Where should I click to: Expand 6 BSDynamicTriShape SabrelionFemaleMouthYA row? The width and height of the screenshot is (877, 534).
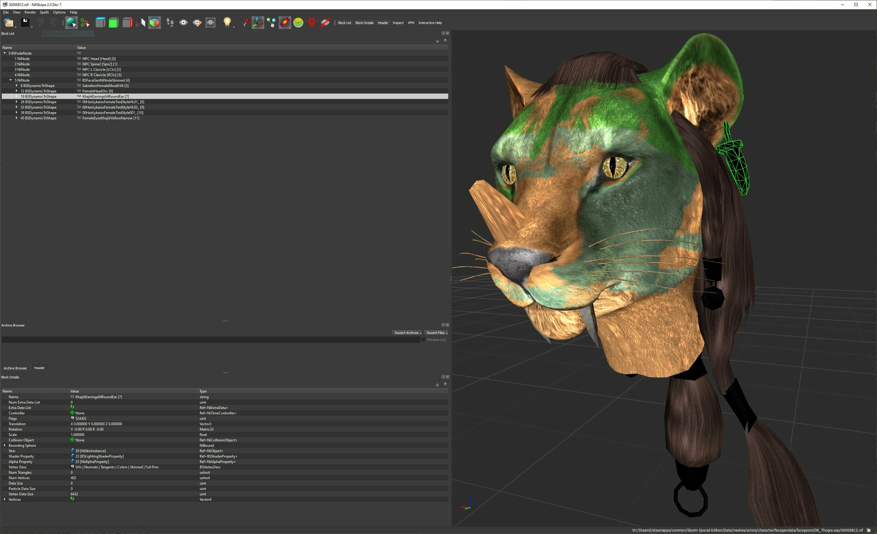click(x=17, y=85)
